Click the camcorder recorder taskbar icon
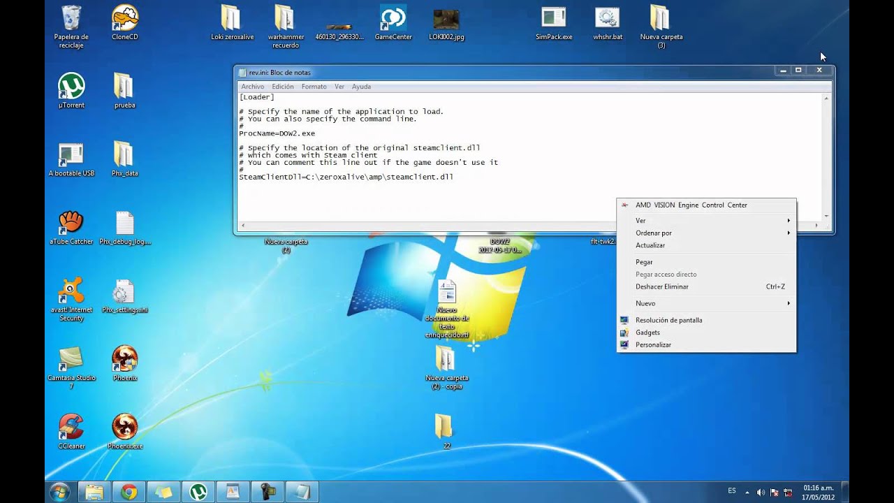Viewport: 894px width, 503px height. [x=268, y=492]
